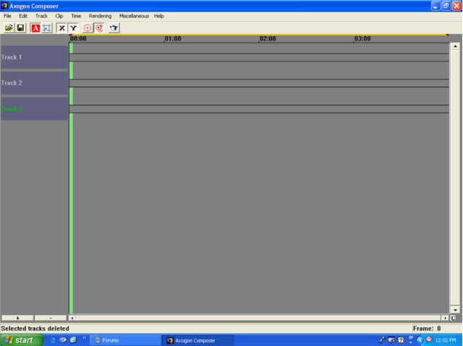
Task: Click the vertical scrollbar down arrow
Action: click(x=455, y=310)
